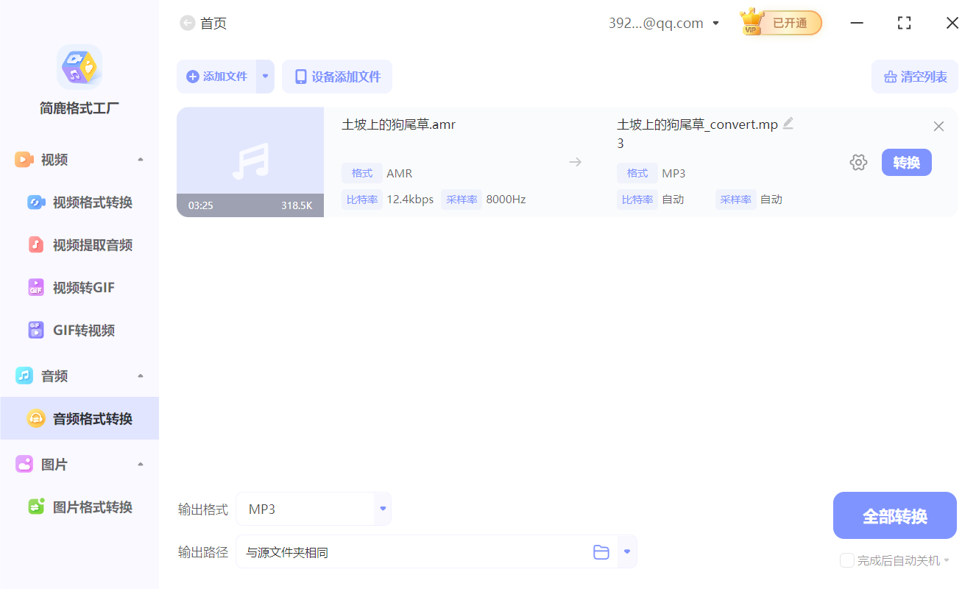Expand the 添加文件 button's dropdown arrow
This screenshot has height=589, width=976.
[265, 77]
